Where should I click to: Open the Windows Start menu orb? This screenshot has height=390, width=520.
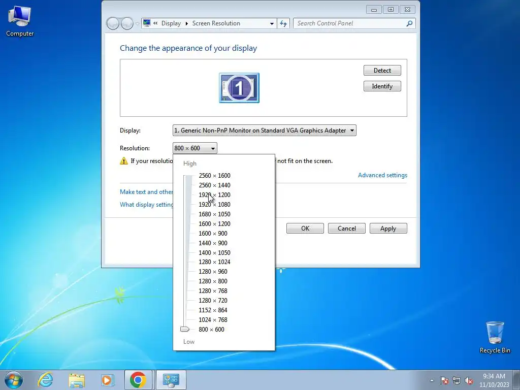14,380
